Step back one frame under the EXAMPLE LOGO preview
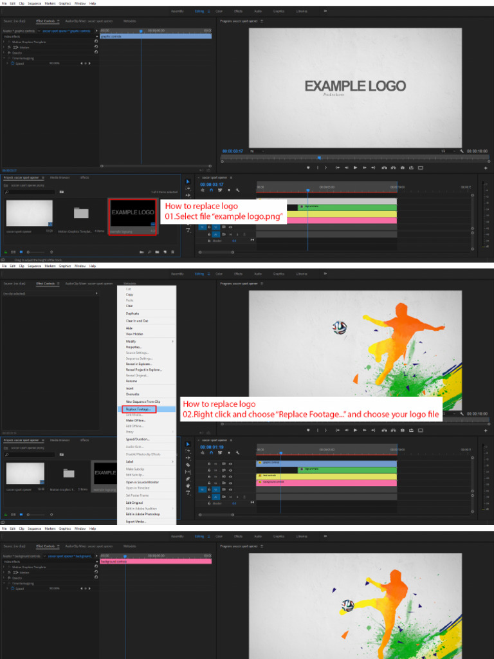 [347, 168]
